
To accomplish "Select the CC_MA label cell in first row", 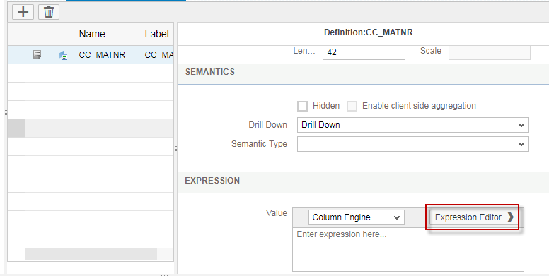I will coord(159,55).
